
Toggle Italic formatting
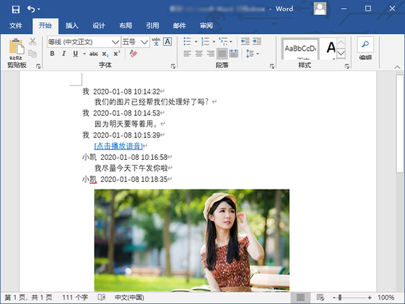(x=63, y=54)
